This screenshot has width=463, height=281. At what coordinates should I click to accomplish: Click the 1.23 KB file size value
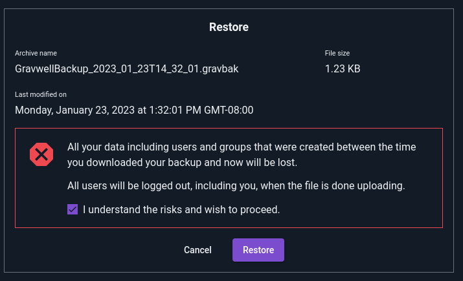(343, 68)
